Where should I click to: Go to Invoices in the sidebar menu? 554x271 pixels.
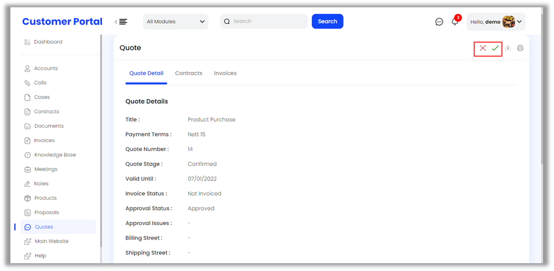(44, 141)
